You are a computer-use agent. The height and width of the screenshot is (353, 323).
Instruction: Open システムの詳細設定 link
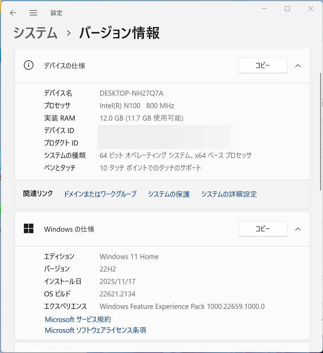229,194
